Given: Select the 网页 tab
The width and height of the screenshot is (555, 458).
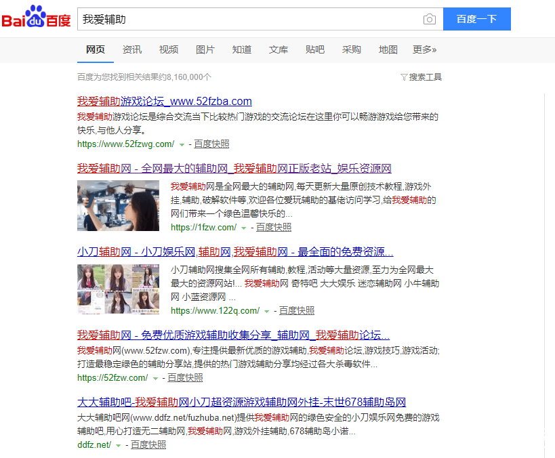Looking at the screenshot, I should [96, 49].
